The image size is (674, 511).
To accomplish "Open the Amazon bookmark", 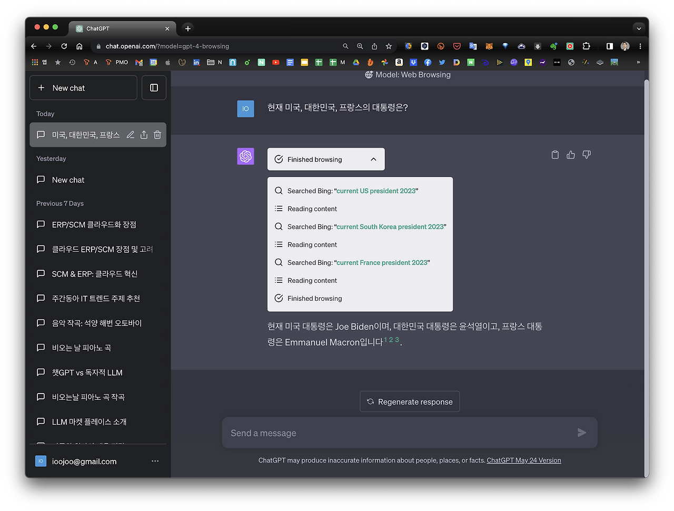I will point(399,62).
